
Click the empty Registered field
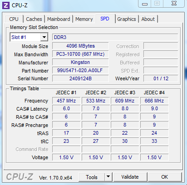click(x=161, y=54)
